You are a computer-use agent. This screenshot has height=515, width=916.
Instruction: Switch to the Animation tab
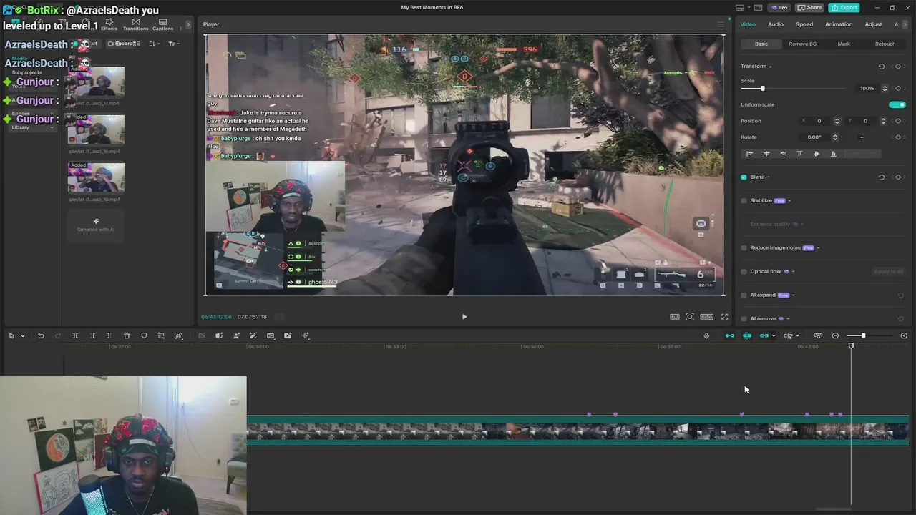click(839, 24)
